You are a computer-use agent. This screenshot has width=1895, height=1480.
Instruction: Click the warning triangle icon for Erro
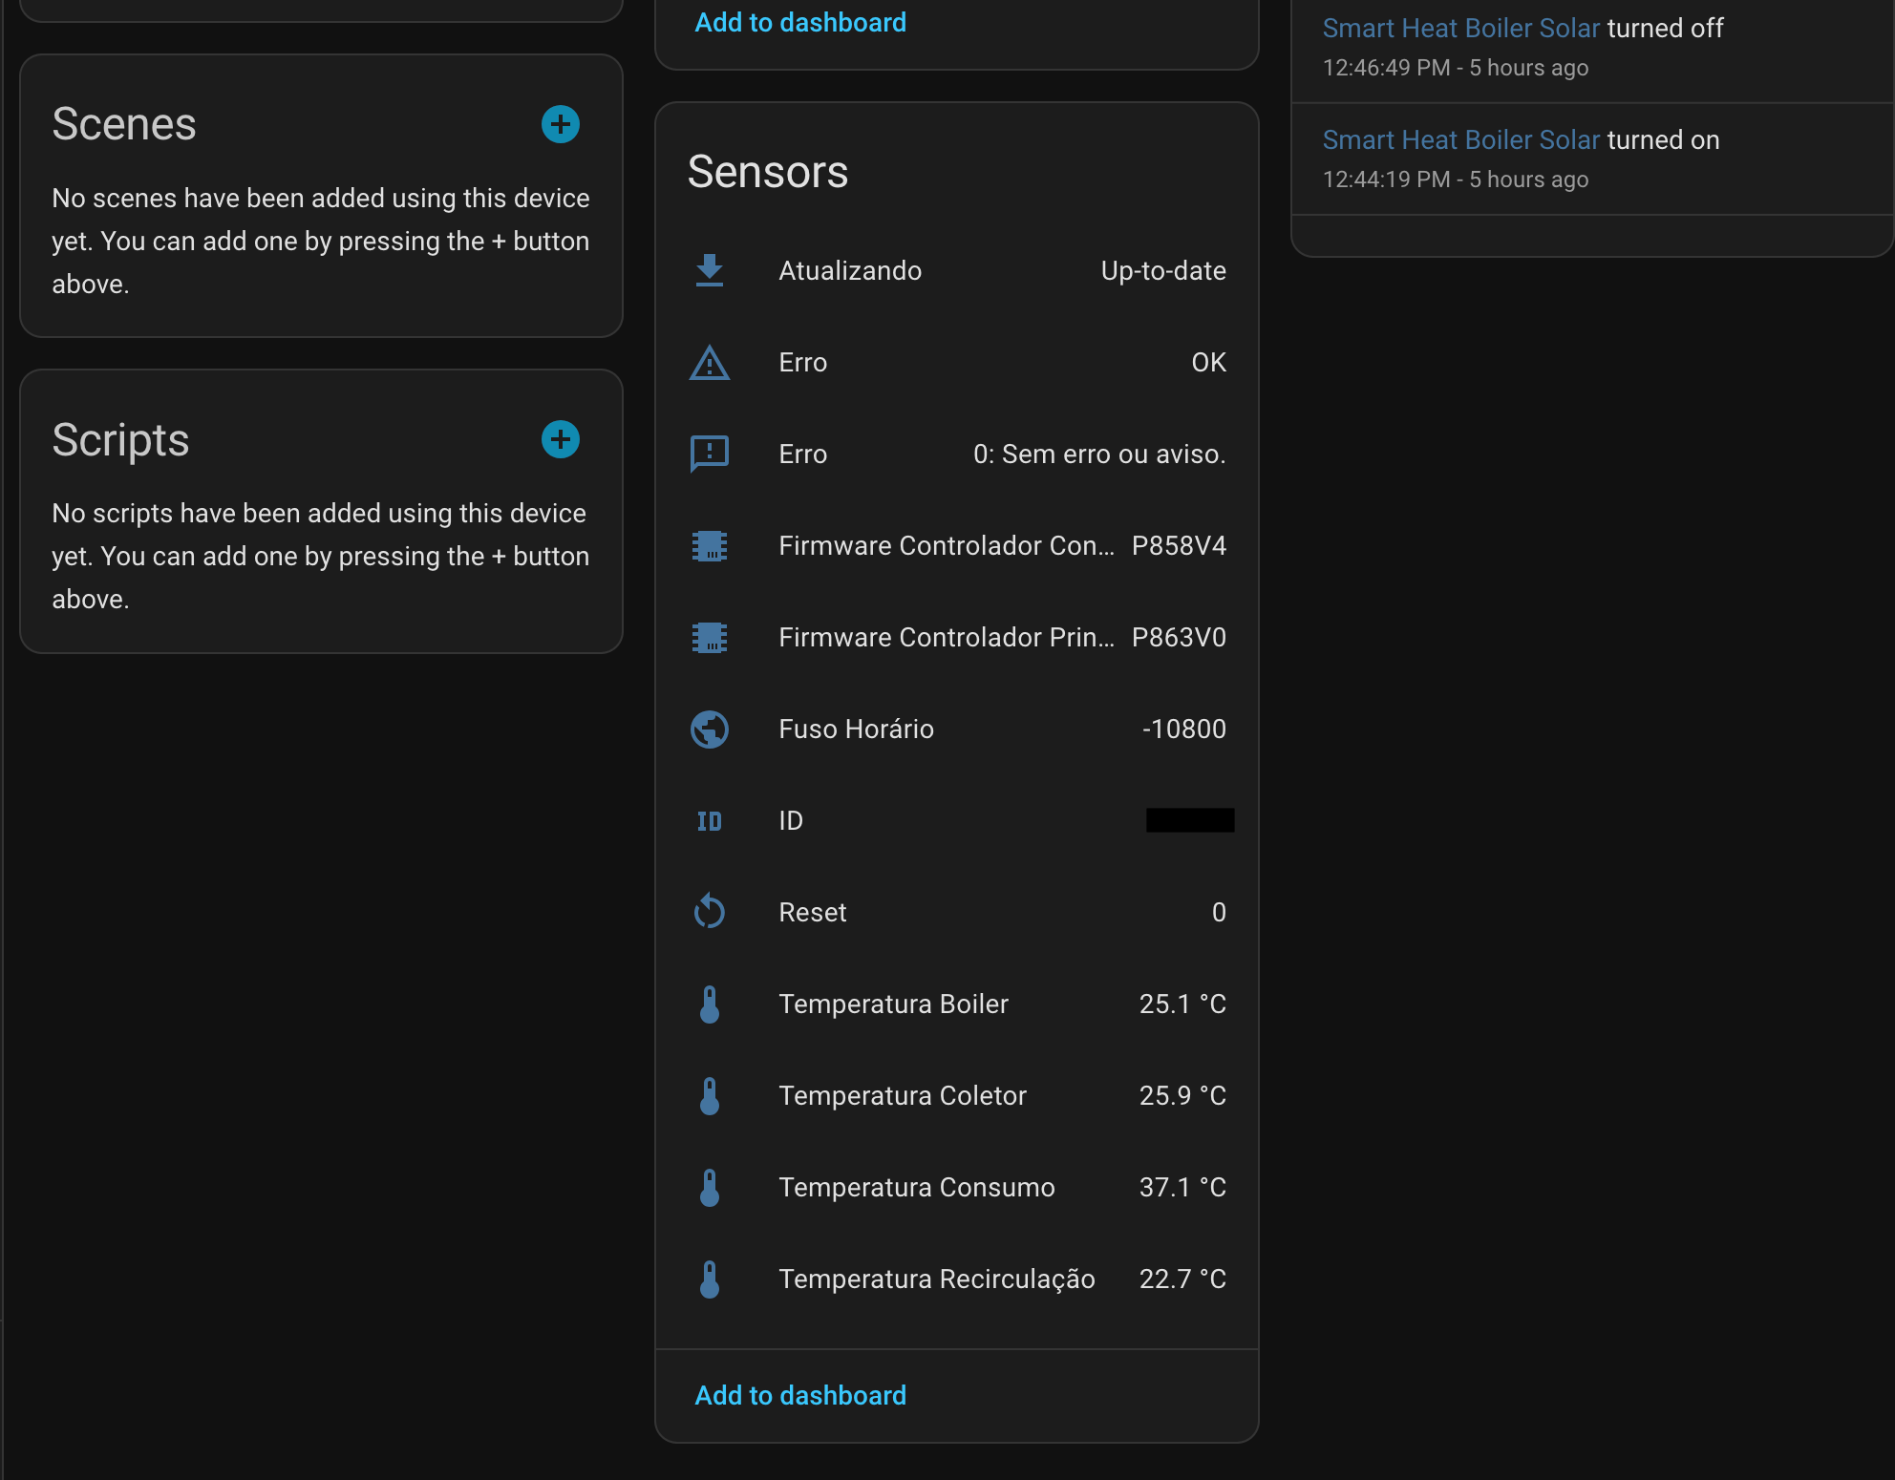click(x=710, y=363)
